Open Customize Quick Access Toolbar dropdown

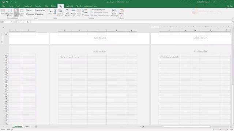[15, 2]
